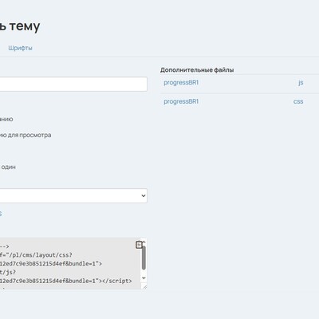Click the code line ending in '</script>'

[66, 281]
